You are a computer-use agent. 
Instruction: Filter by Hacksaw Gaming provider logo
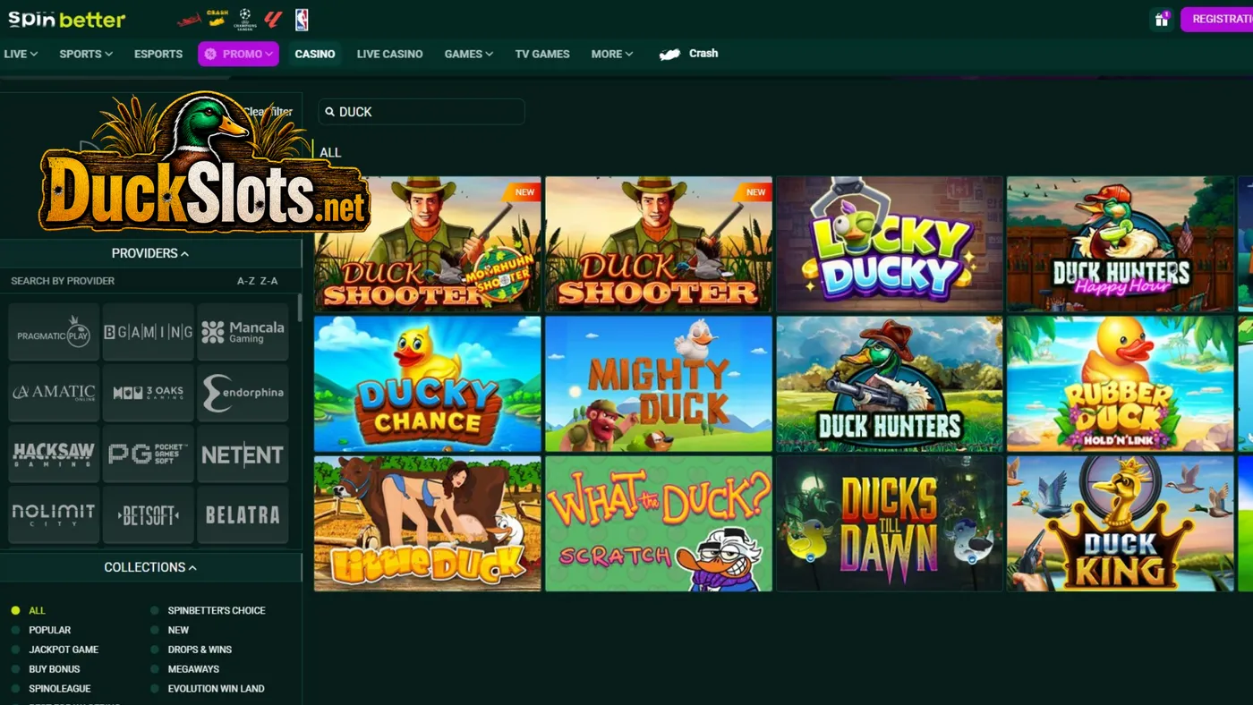click(54, 454)
